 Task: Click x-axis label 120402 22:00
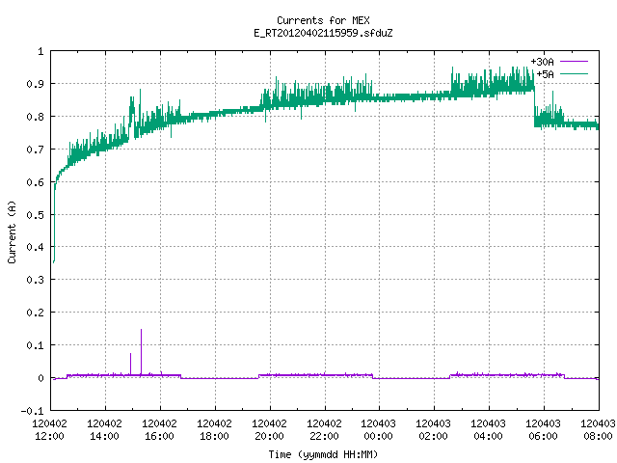[x=324, y=430]
